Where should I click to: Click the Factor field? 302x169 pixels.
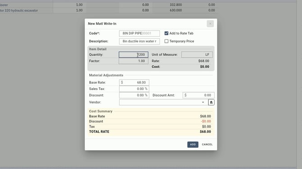pos(133,61)
